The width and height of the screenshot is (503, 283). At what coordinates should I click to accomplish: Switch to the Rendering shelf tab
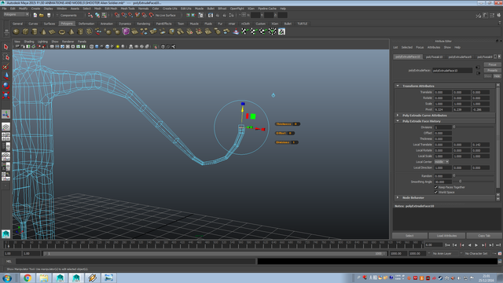143,24
